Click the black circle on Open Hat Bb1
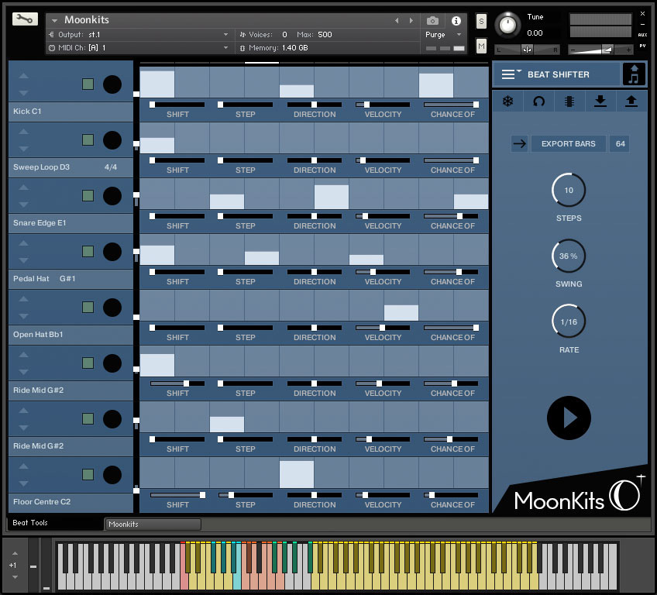 tap(112, 307)
